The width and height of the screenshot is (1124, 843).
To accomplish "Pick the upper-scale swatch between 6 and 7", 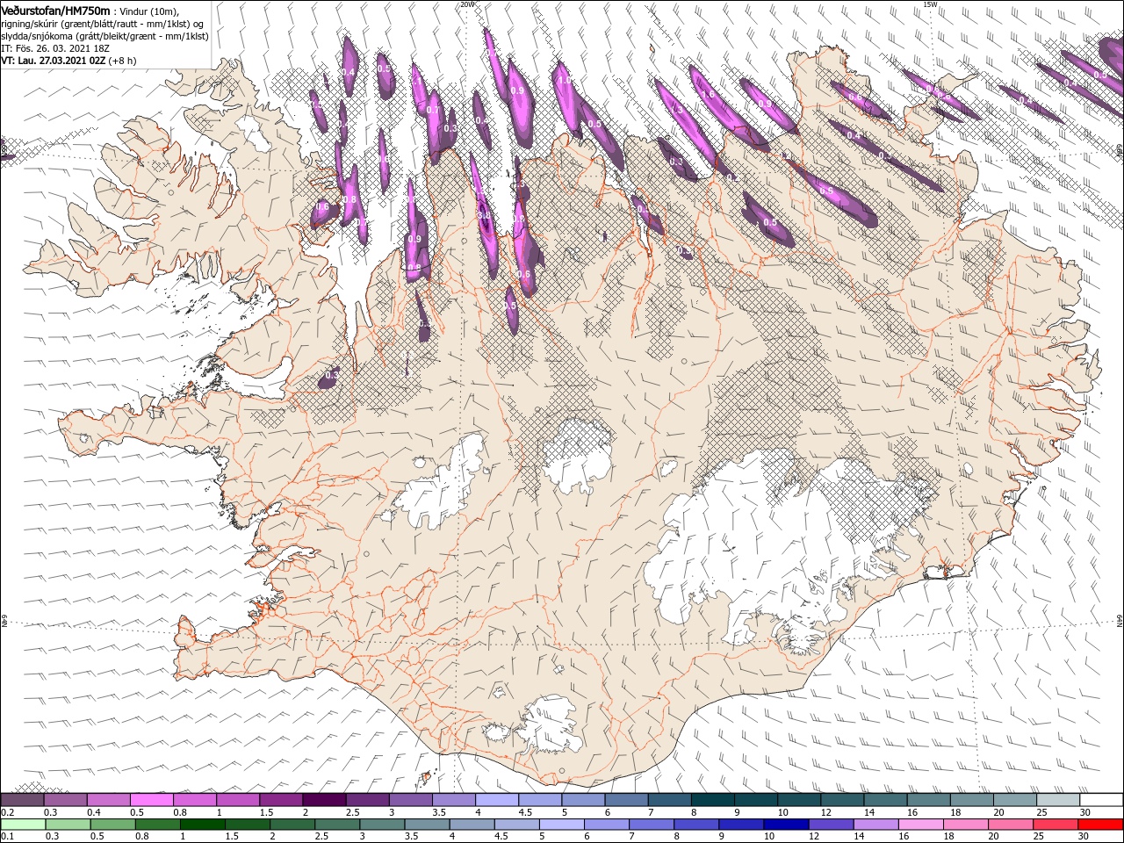I will tap(626, 800).
